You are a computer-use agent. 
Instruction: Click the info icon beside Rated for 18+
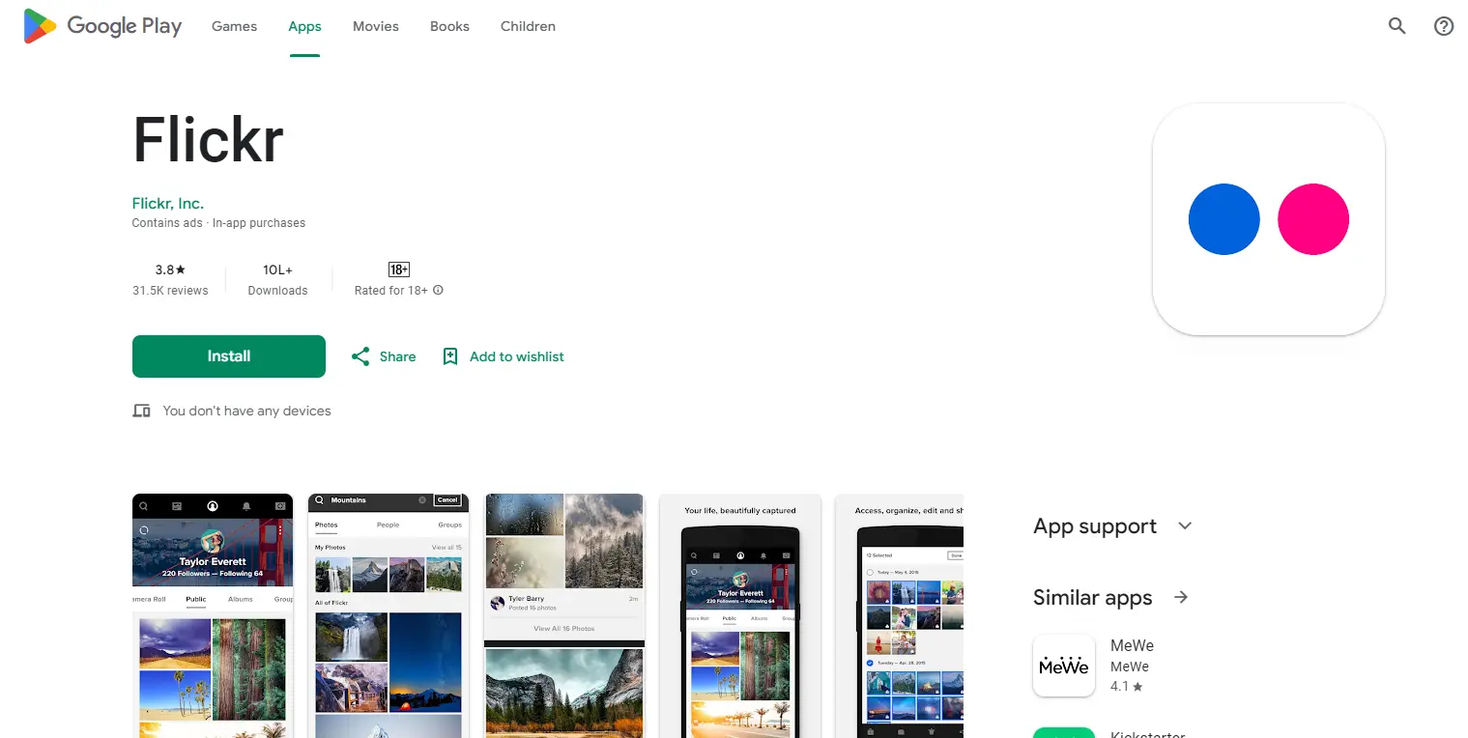click(438, 290)
